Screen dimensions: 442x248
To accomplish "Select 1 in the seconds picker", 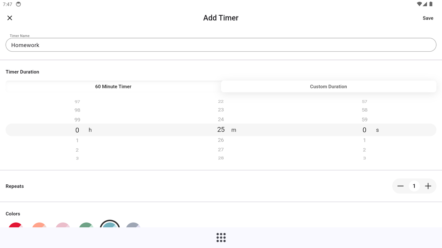I will coord(365,140).
